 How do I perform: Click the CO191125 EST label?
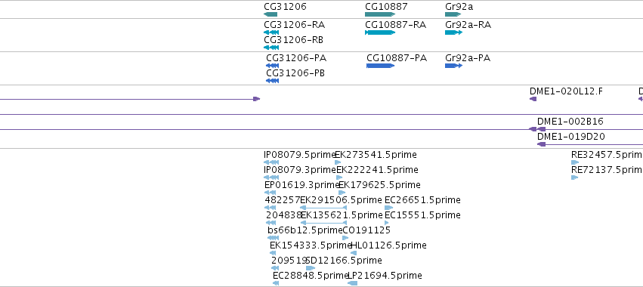(366, 230)
